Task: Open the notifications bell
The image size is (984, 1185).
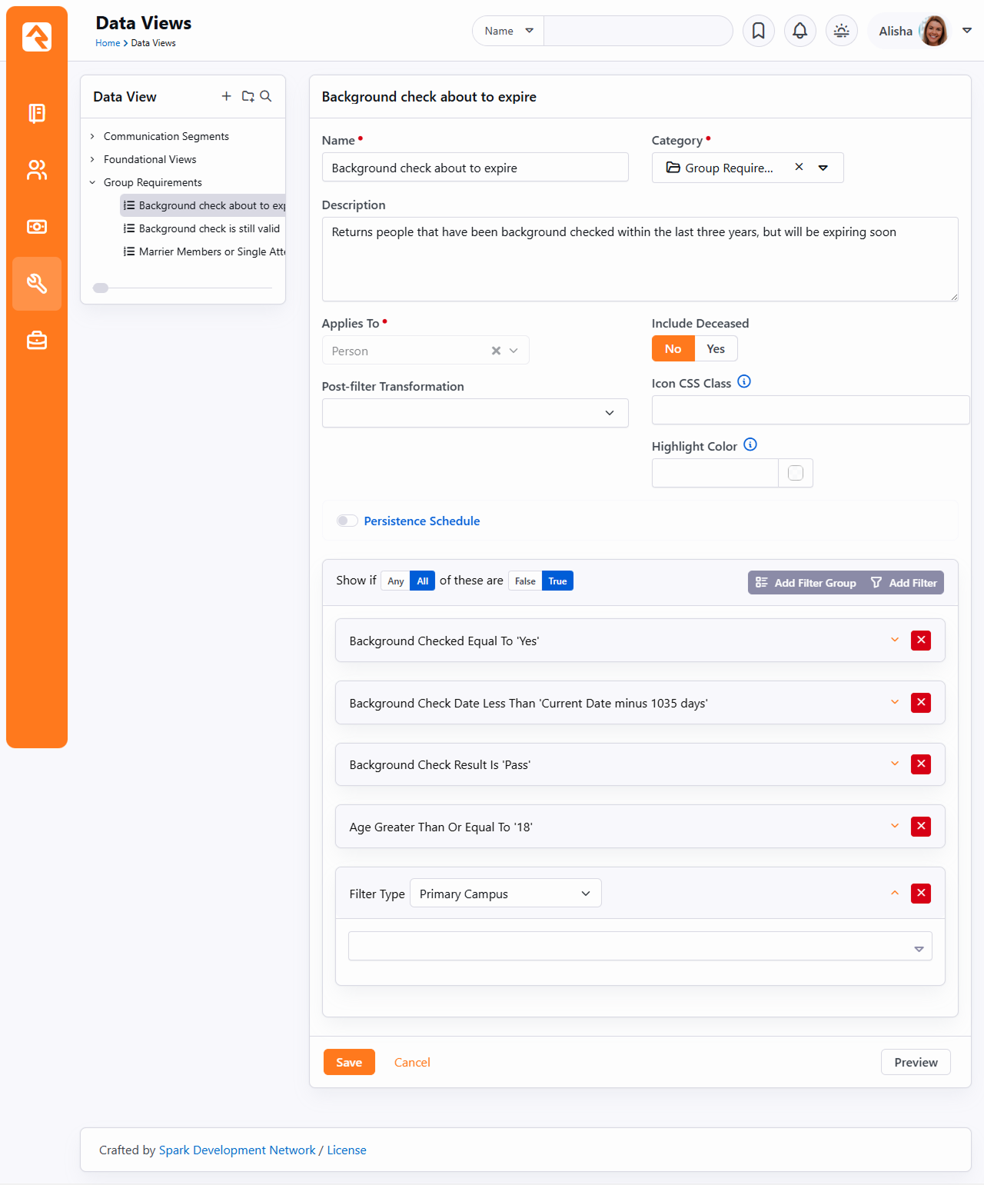Action: coord(799,31)
